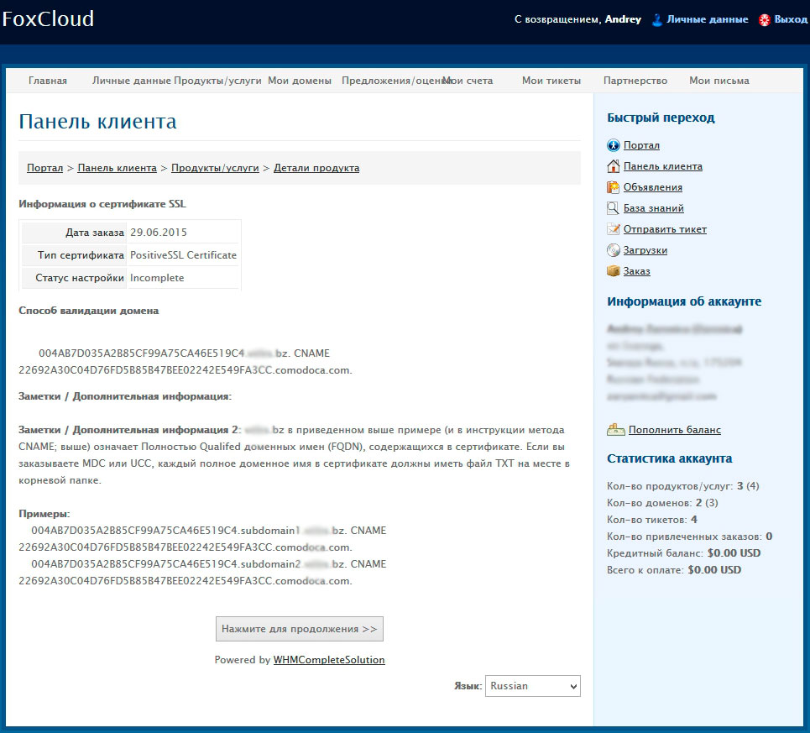Click the box icon beside Заказ

(x=614, y=271)
